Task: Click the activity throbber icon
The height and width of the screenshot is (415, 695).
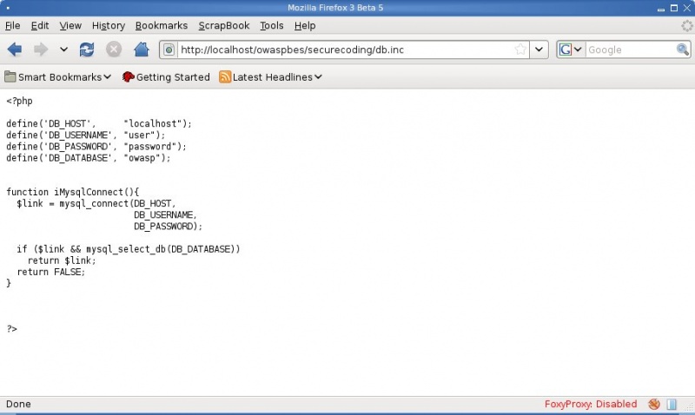Action: point(687,26)
